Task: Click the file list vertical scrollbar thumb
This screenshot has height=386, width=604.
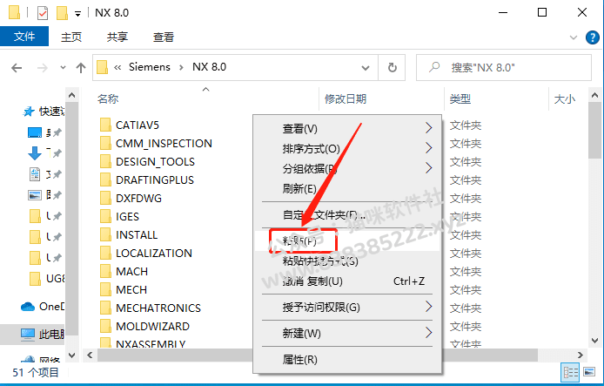Action: click(x=594, y=131)
